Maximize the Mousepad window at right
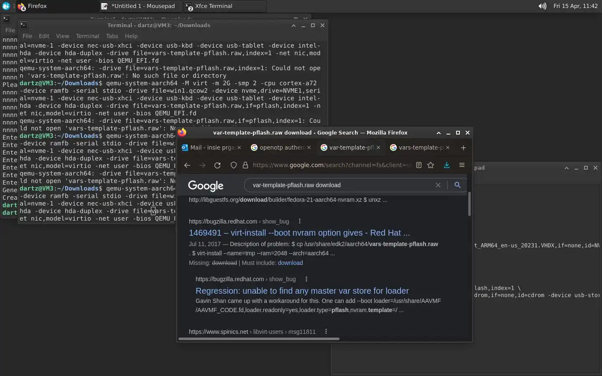The image size is (602, 376). 586,168
